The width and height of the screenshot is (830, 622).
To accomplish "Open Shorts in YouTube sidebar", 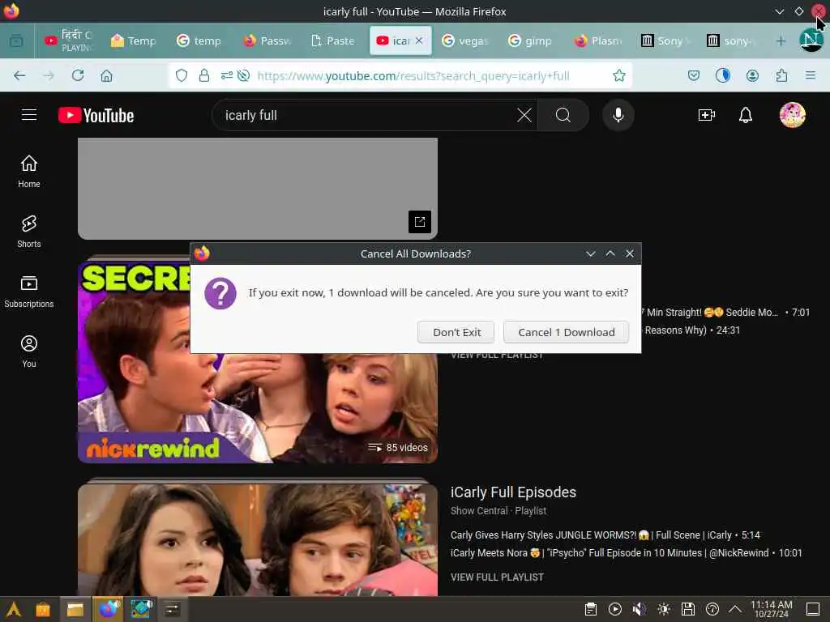I will point(29,232).
